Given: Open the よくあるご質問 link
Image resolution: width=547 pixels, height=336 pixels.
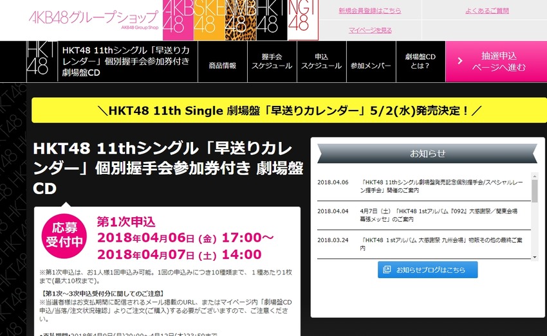Looking at the screenshot, I should [487, 11].
